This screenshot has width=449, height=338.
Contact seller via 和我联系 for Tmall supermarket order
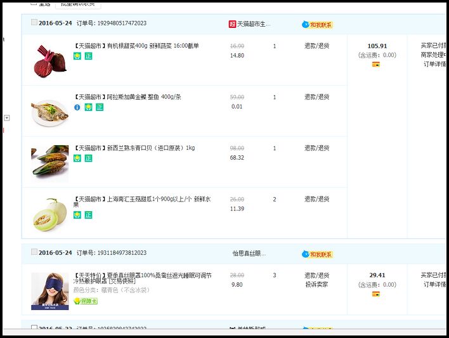click(317, 25)
